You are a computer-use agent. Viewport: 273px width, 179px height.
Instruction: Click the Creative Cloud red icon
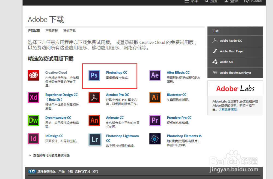[x=33, y=75]
